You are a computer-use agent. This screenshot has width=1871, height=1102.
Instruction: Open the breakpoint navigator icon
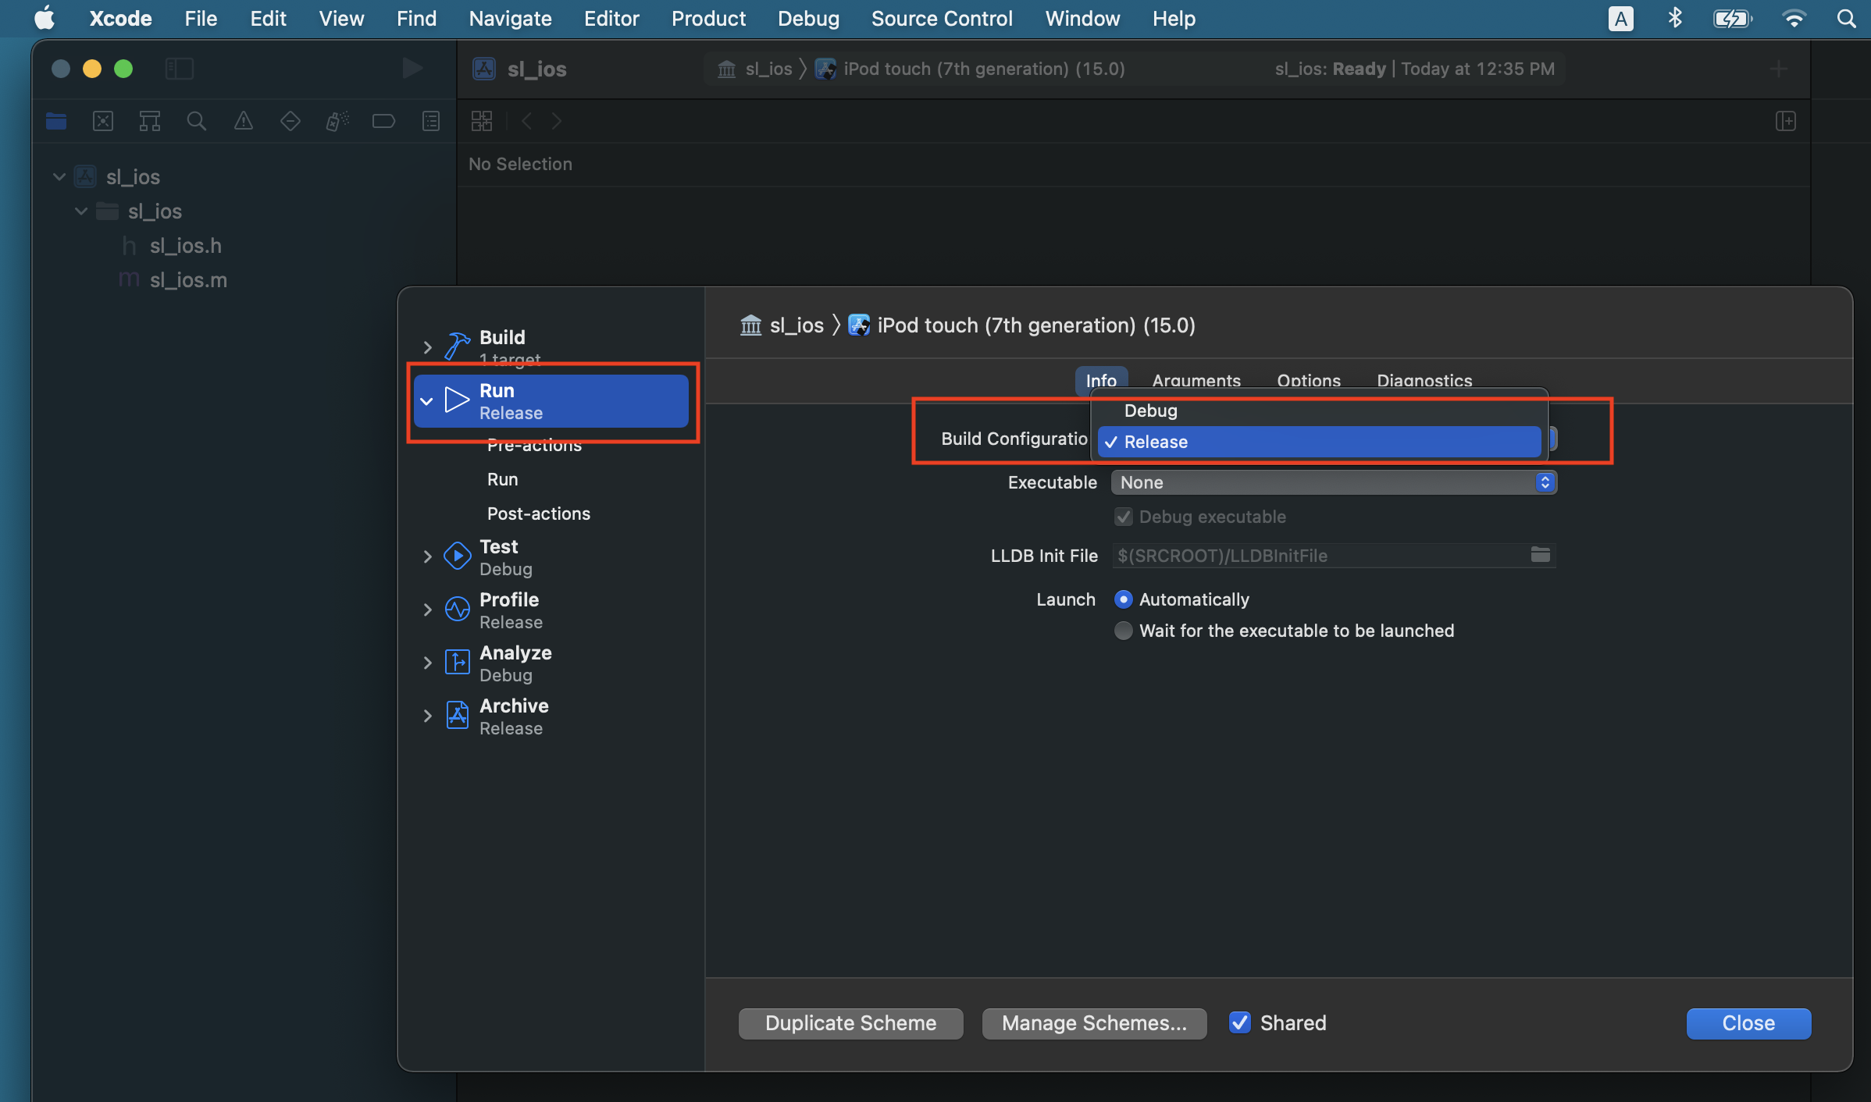click(x=383, y=121)
